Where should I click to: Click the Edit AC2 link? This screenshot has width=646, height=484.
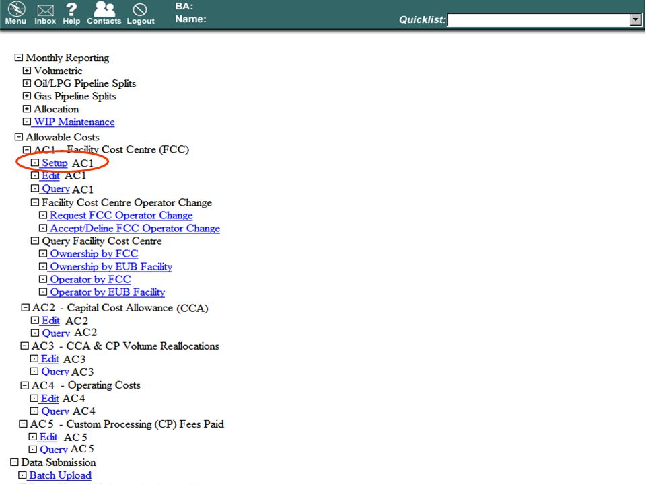coord(50,320)
